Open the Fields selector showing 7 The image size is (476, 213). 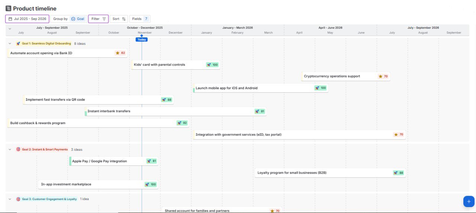click(140, 19)
